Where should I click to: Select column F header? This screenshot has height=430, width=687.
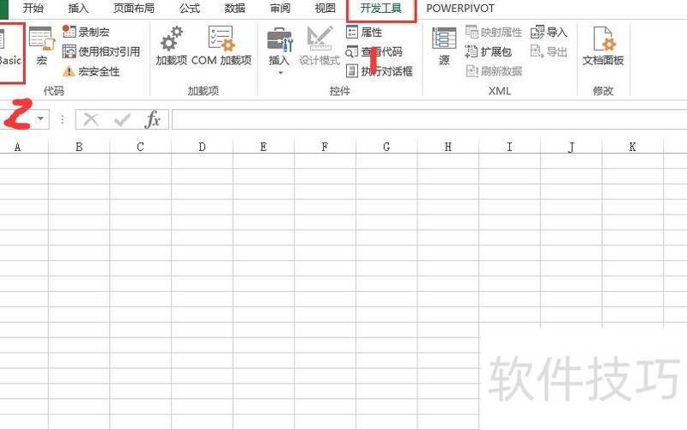pos(325,147)
